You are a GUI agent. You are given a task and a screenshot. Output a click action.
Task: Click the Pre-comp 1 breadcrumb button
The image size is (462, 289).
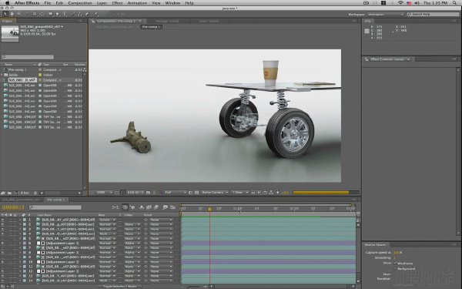click(x=152, y=26)
